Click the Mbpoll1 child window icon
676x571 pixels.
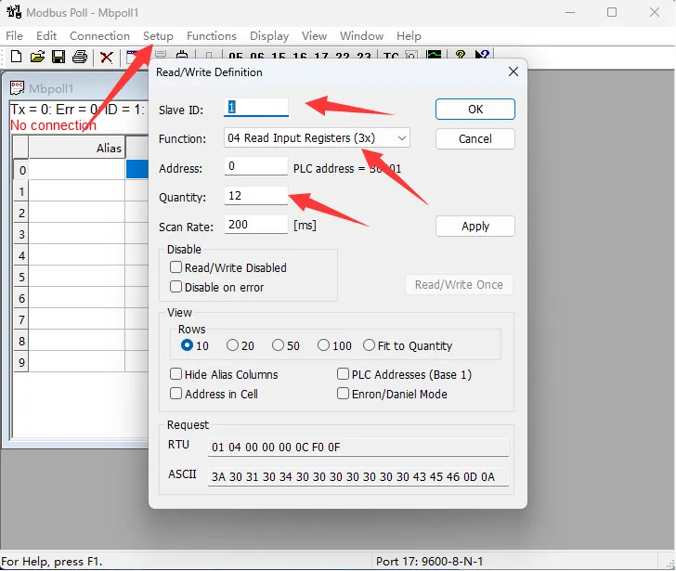(18, 88)
